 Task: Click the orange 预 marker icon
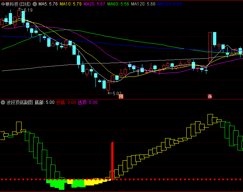coord(121,97)
